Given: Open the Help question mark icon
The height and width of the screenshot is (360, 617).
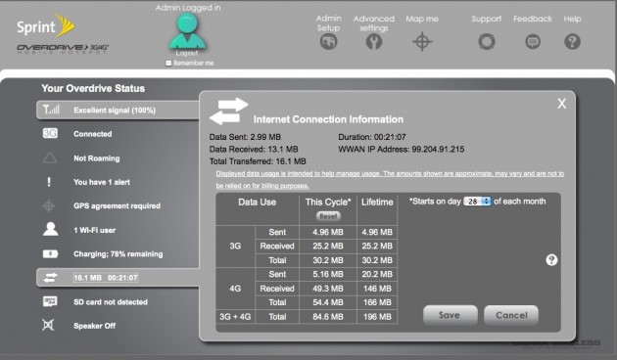Looking at the screenshot, I should pos(572,42).
